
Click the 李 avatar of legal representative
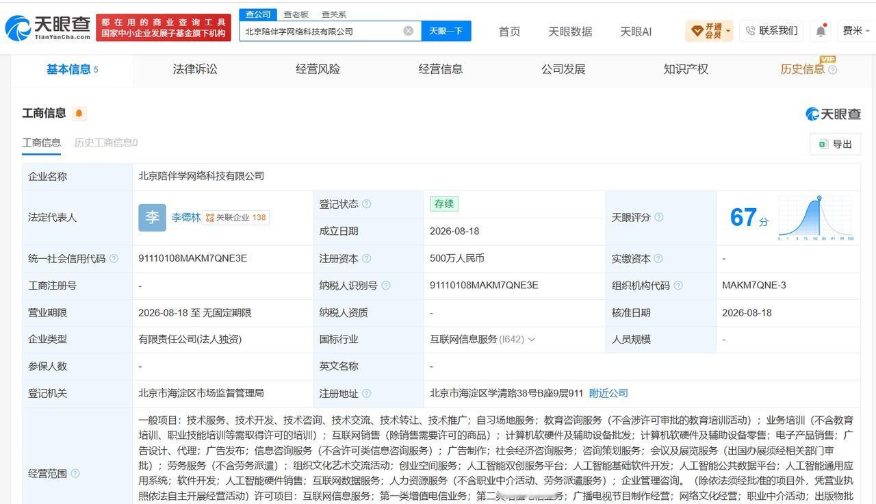152,218
